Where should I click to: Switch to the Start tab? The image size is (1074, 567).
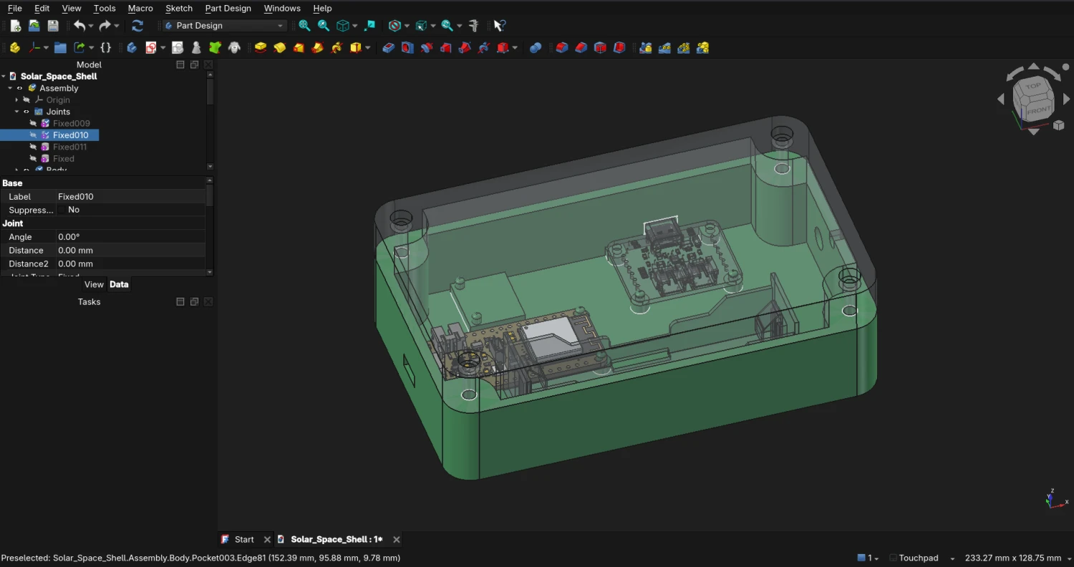pyautogui.click(x=244, y=540)
